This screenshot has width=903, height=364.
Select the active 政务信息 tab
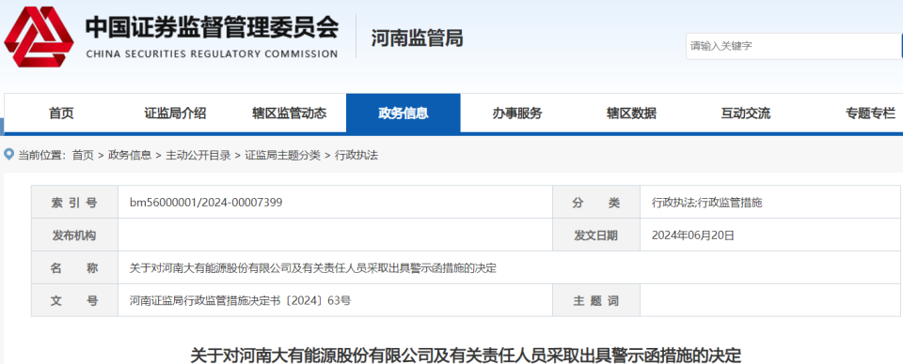click(x=404, y=114)
